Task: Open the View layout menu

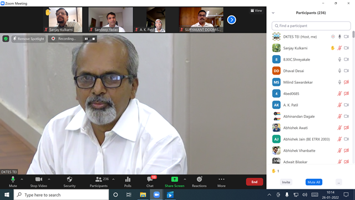Action: pyautogui.click(x=256, y=11)
